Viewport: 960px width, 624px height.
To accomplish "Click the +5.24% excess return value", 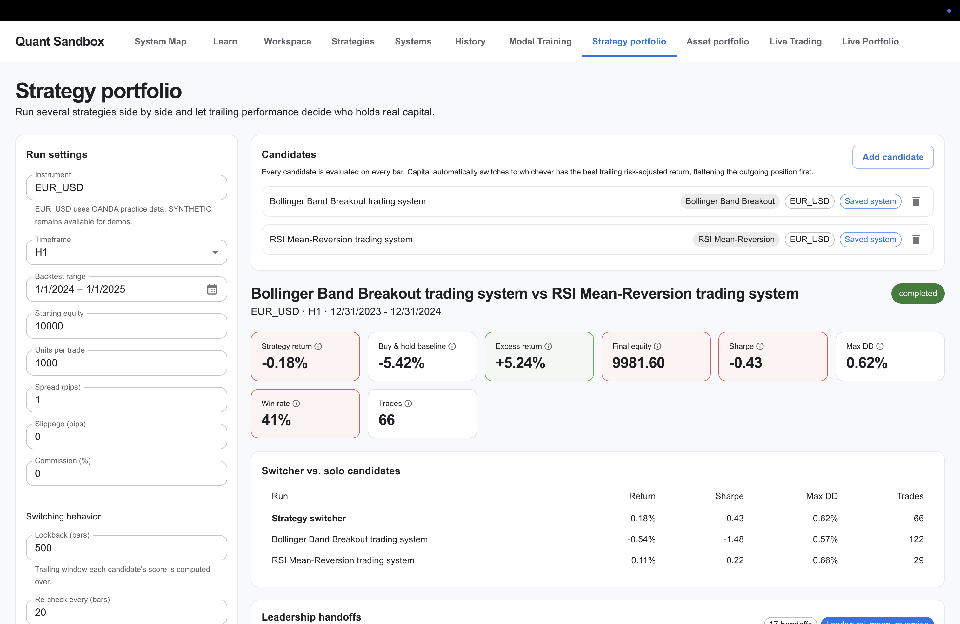I will point(520,363).
